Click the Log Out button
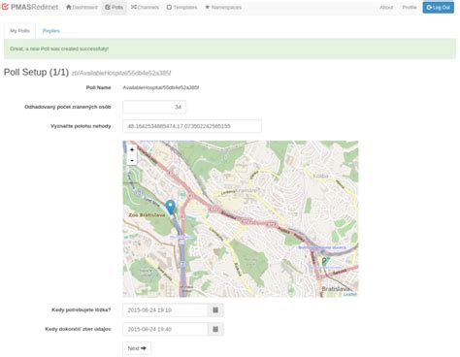 click(439, 7)
